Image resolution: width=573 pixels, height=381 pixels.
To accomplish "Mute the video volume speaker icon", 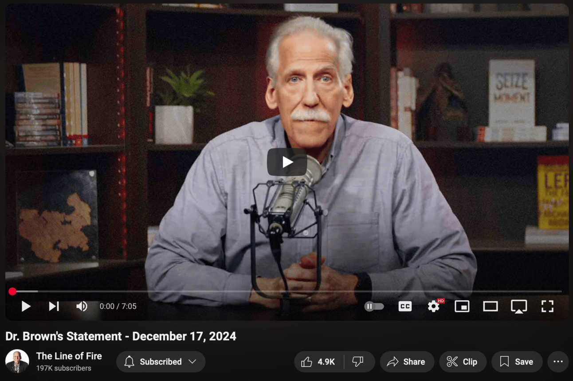I will pos(82,306).
